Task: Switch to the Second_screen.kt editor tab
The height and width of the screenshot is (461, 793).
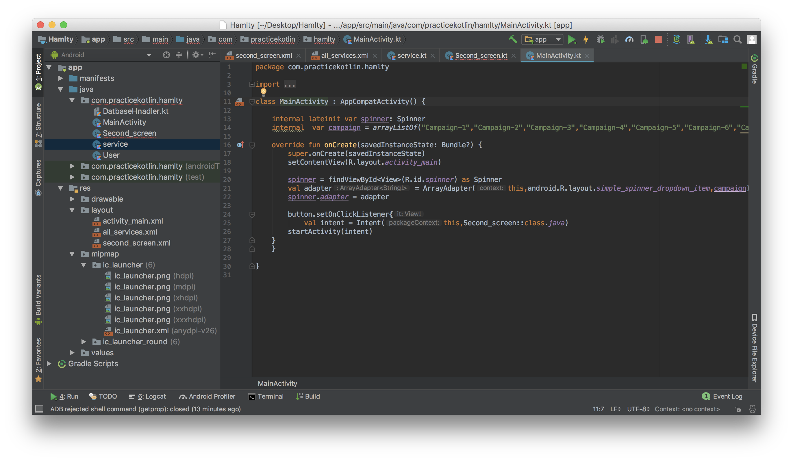Action: click(481, 56)
